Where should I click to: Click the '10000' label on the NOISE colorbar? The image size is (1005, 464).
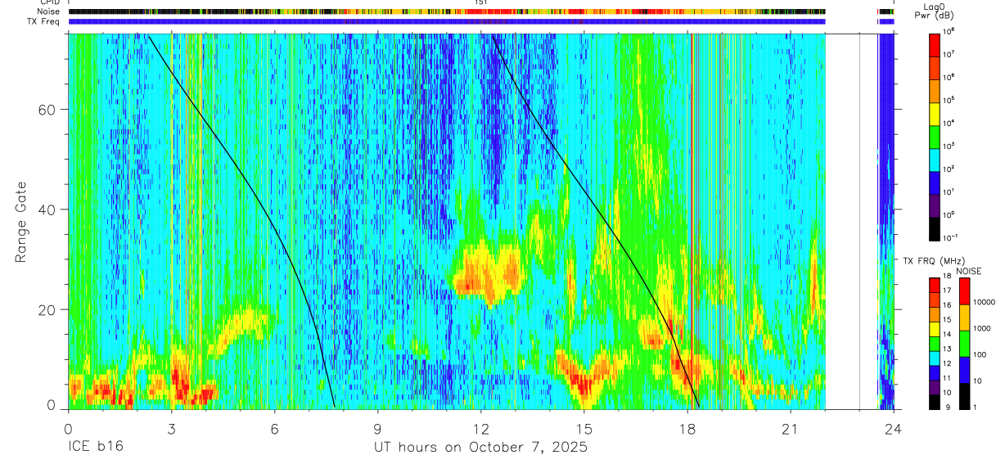984,302
